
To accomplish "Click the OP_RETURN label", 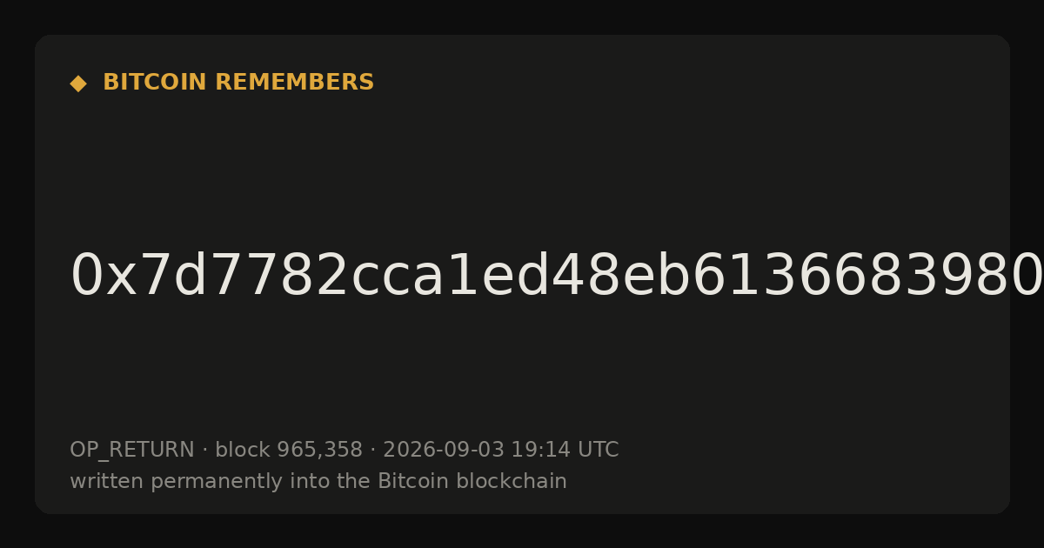I will point(132,451).
